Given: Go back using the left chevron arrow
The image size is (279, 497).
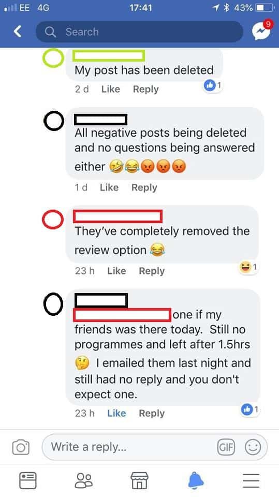Looking at the screenshot, I should pos(18,32).
